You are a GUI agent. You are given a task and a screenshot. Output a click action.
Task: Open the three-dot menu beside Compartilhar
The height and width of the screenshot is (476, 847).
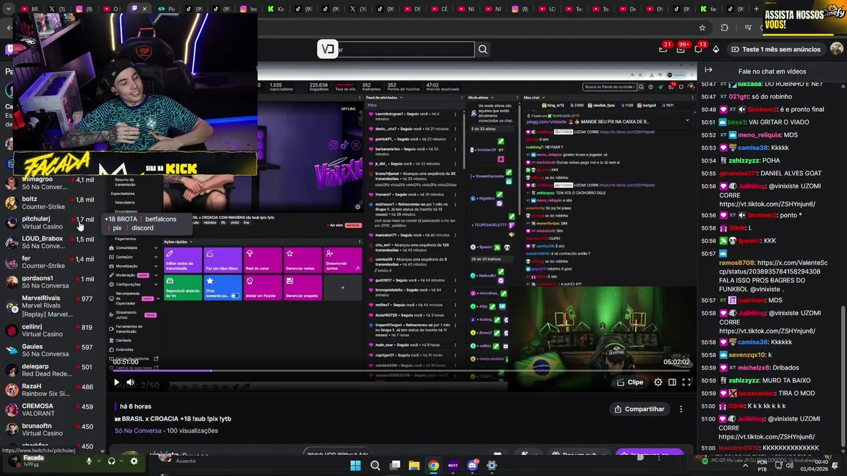681,409
